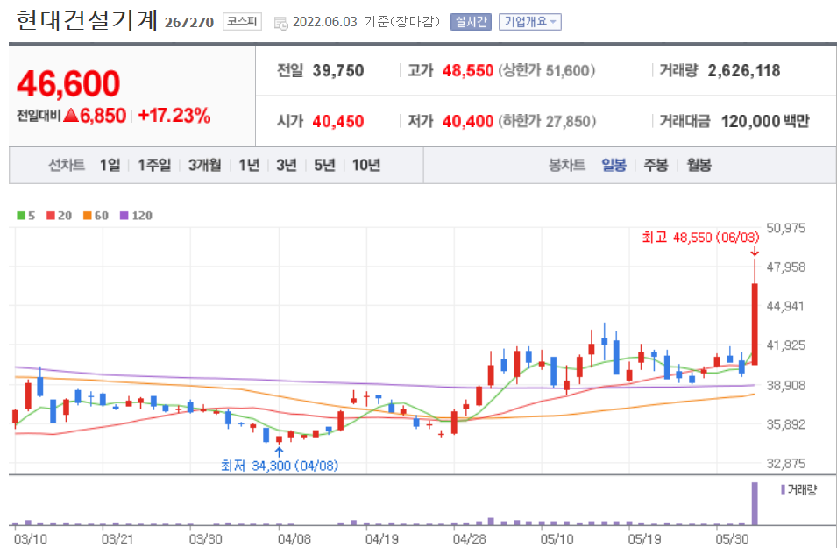Click the 상한가 51,600 text
Viewport: 837px width, 548px height.
[547, 70]
